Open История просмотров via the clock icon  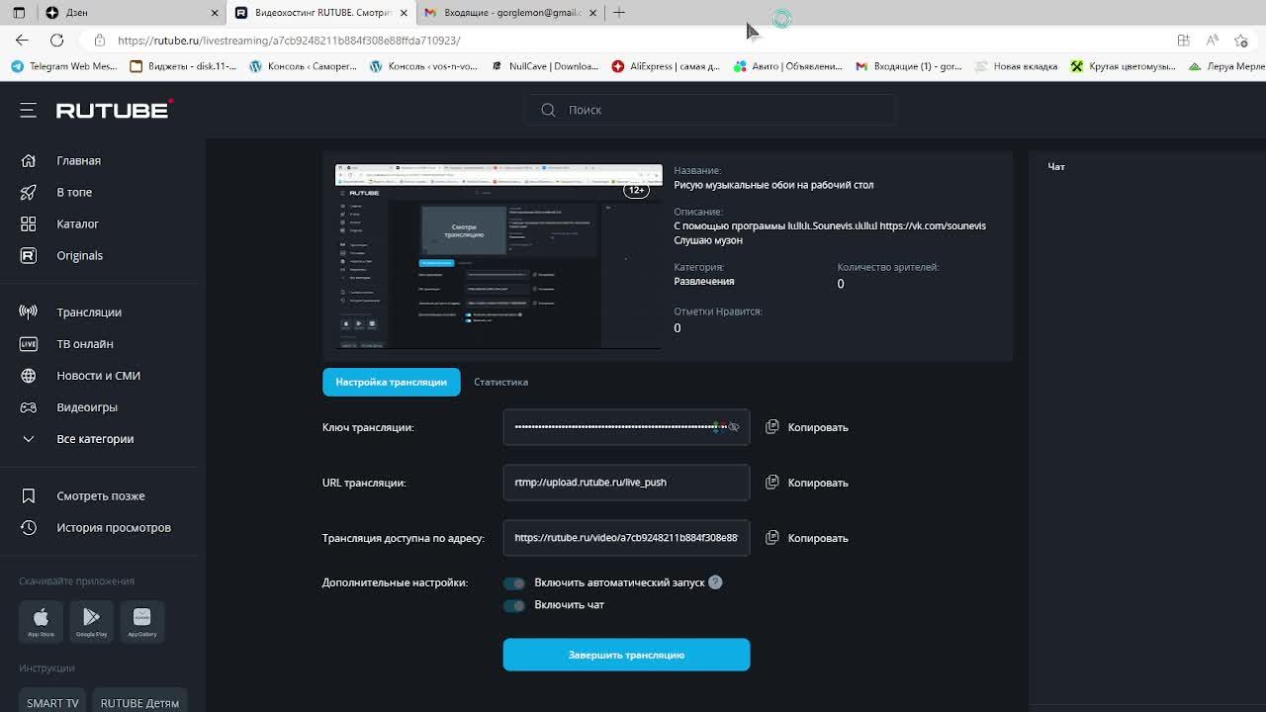[x=29, y=527]
